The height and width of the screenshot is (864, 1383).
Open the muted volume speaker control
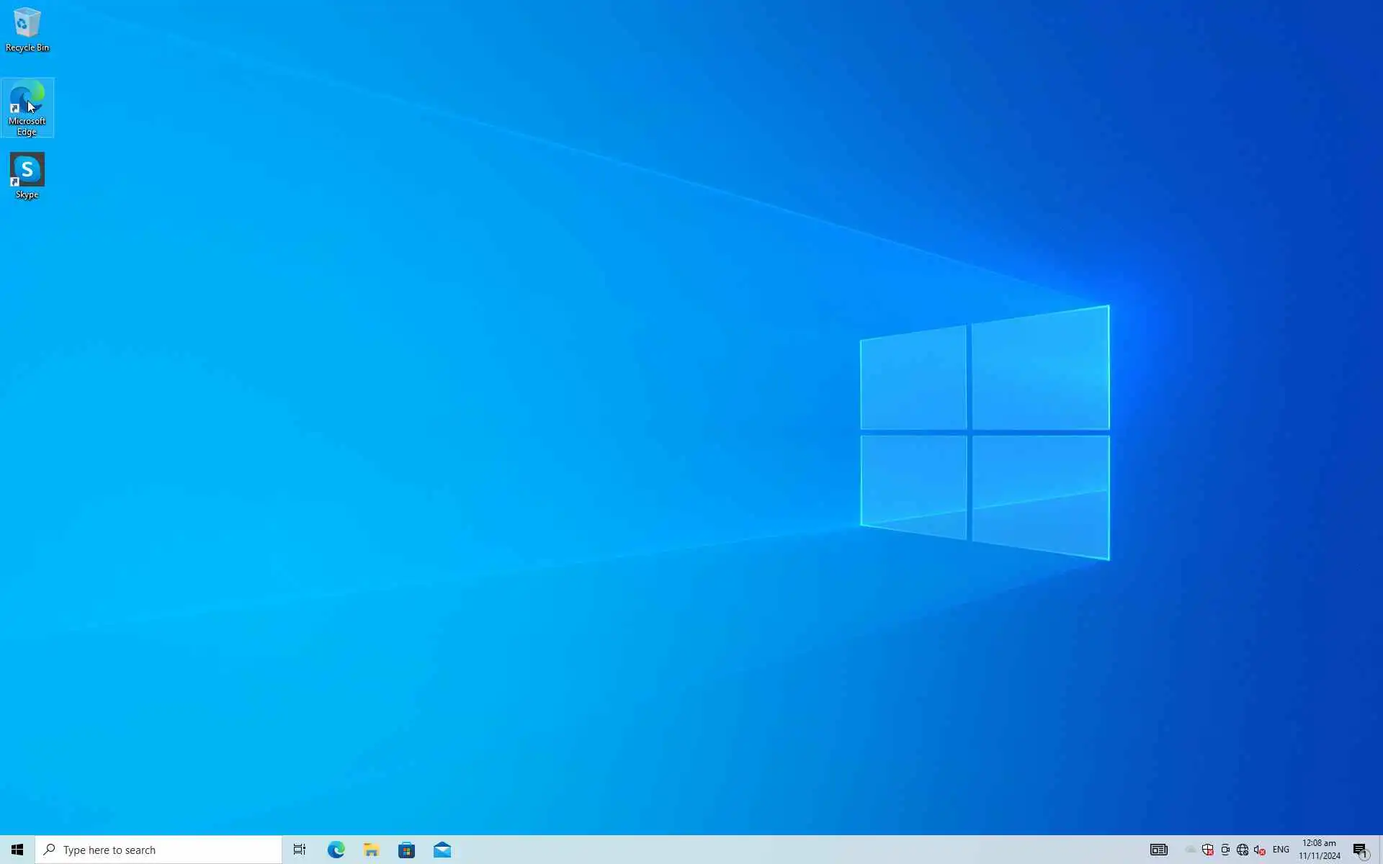pos(1260,850)
